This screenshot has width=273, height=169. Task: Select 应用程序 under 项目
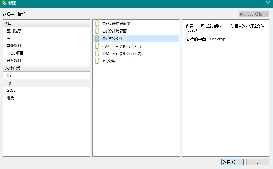14,31
